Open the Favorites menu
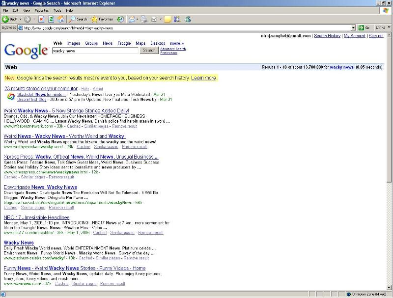The height and width of the screenshot is (298, 393). [41, 10]
